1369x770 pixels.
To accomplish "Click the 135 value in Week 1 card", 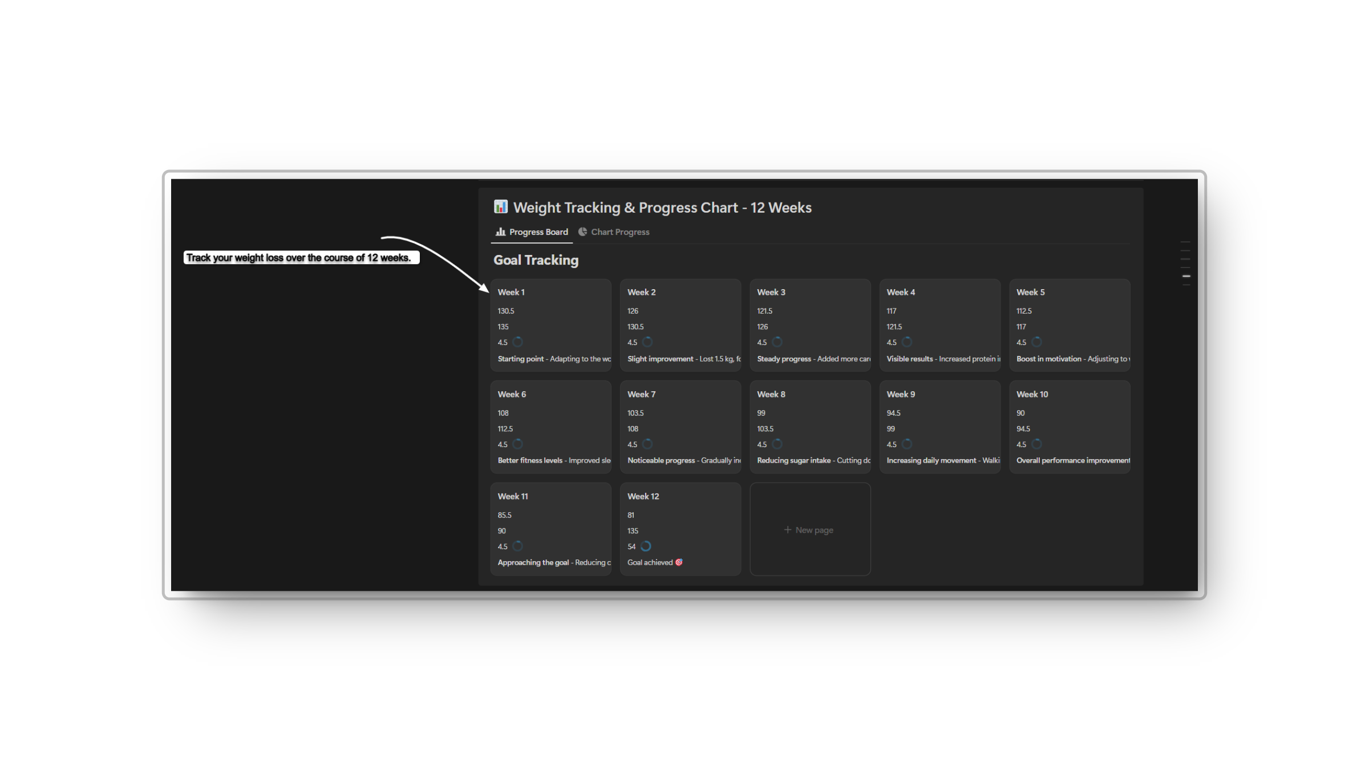I will click(x=503, y=327).
